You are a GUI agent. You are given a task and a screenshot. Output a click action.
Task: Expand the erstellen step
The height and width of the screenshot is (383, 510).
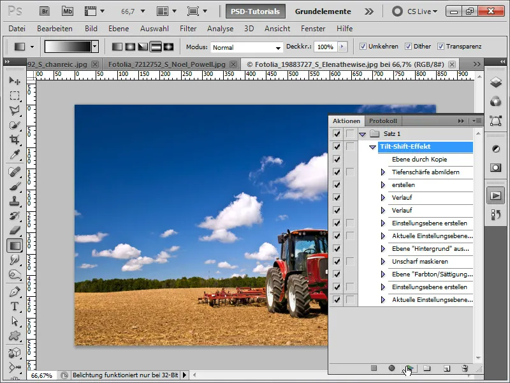[x=383, y=184]
